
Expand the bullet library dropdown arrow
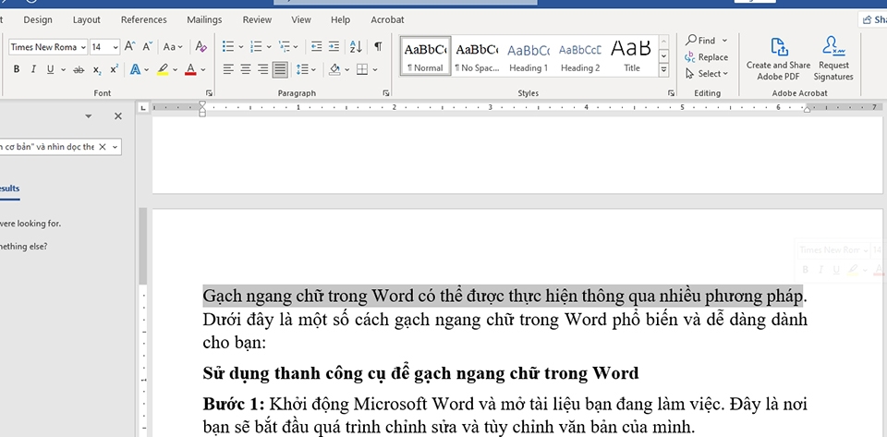coord(241,47)
